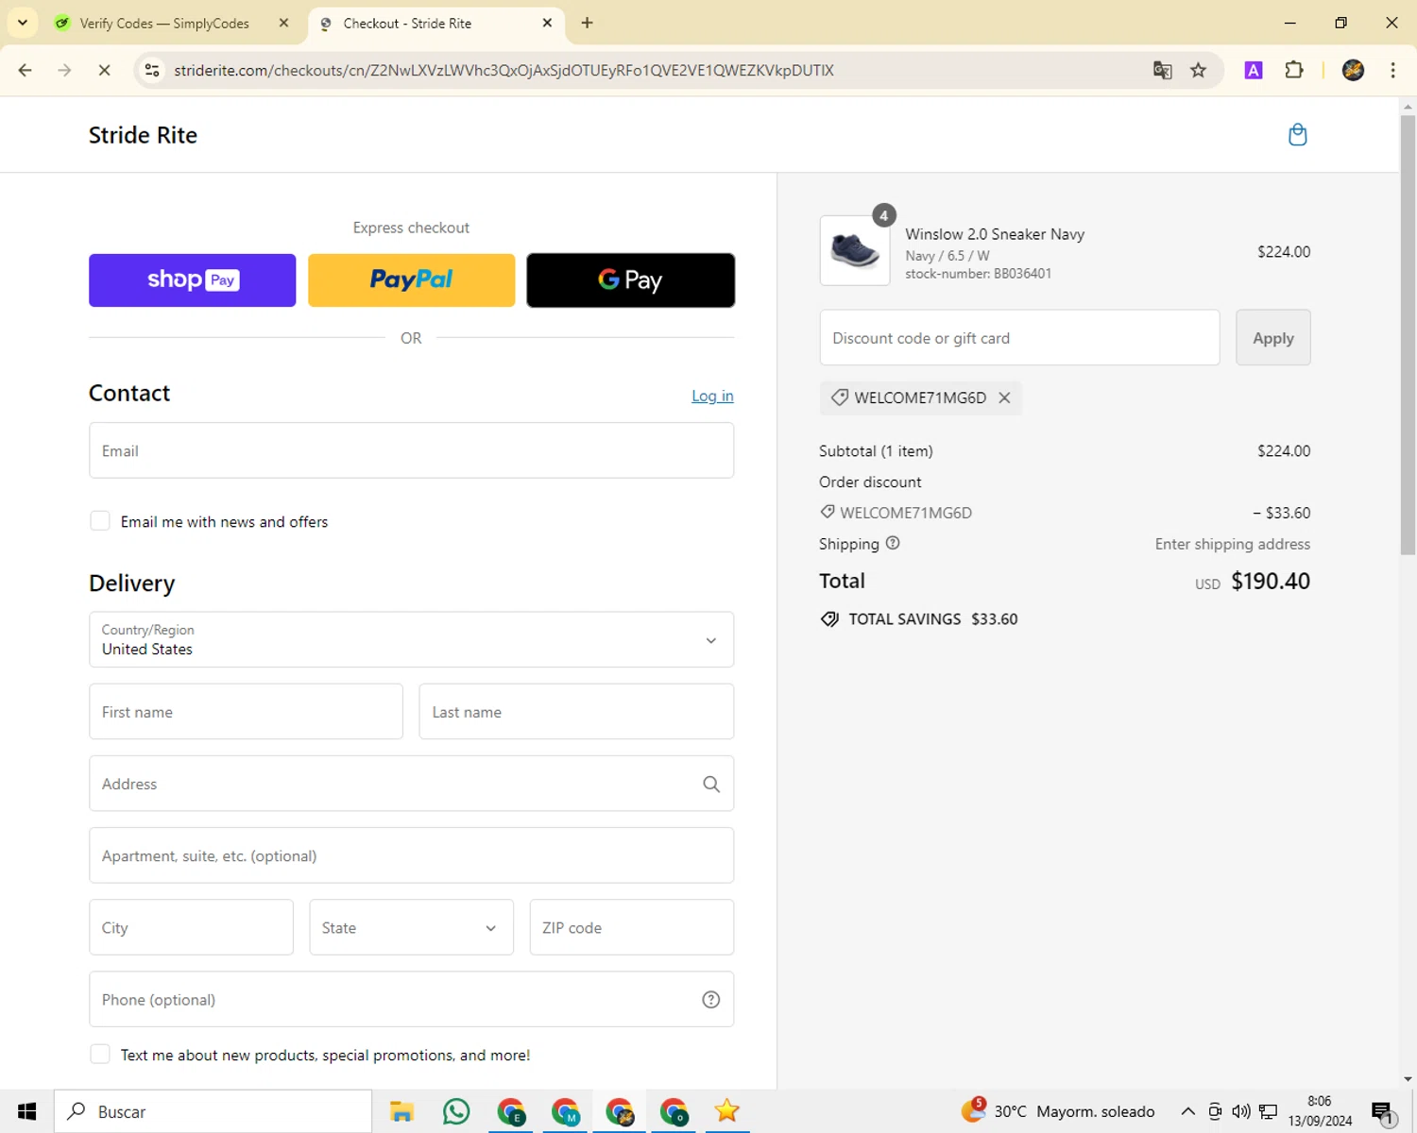1417x1133 pixels.
Task: Pay with Google Pay button
Action: pyautogui.click(x=630, y=279)
